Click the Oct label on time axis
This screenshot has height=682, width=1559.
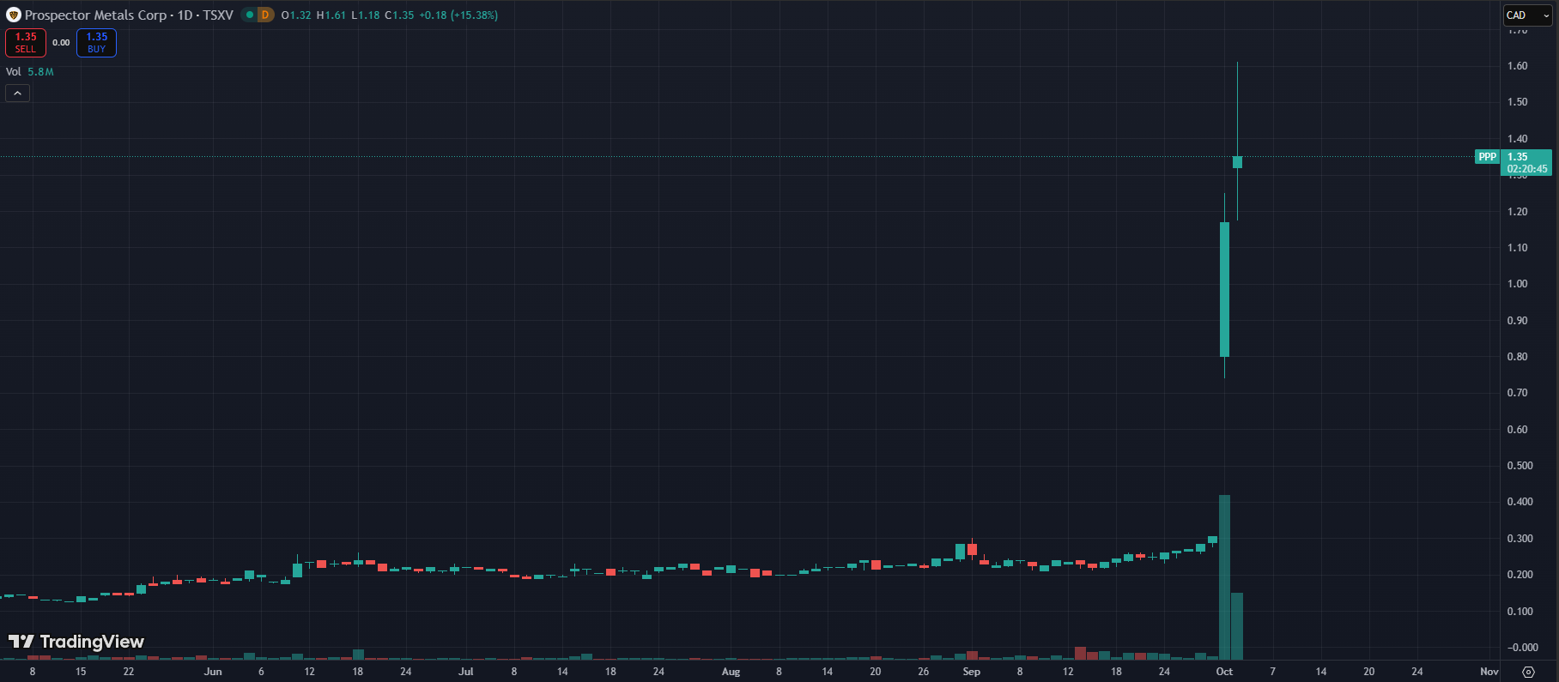click(1224, 672)
